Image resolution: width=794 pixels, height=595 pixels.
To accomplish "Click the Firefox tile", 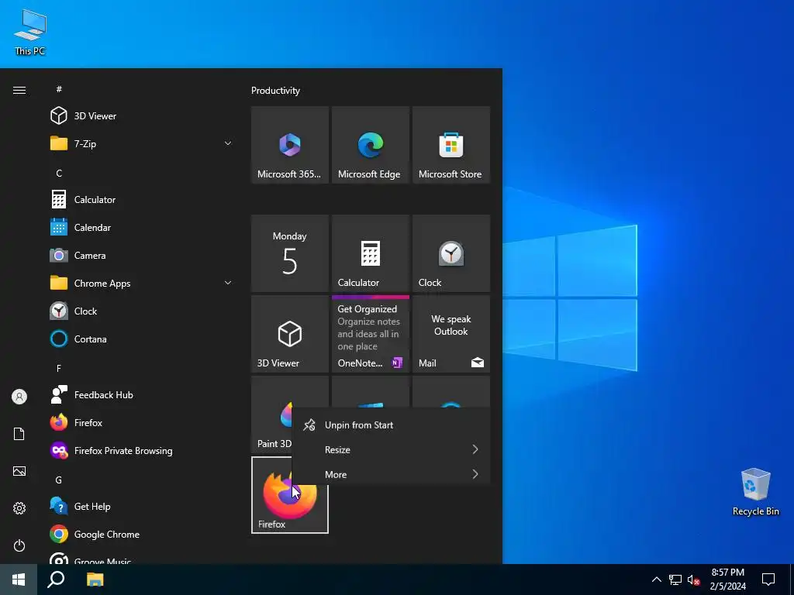I will coord(290,506).
